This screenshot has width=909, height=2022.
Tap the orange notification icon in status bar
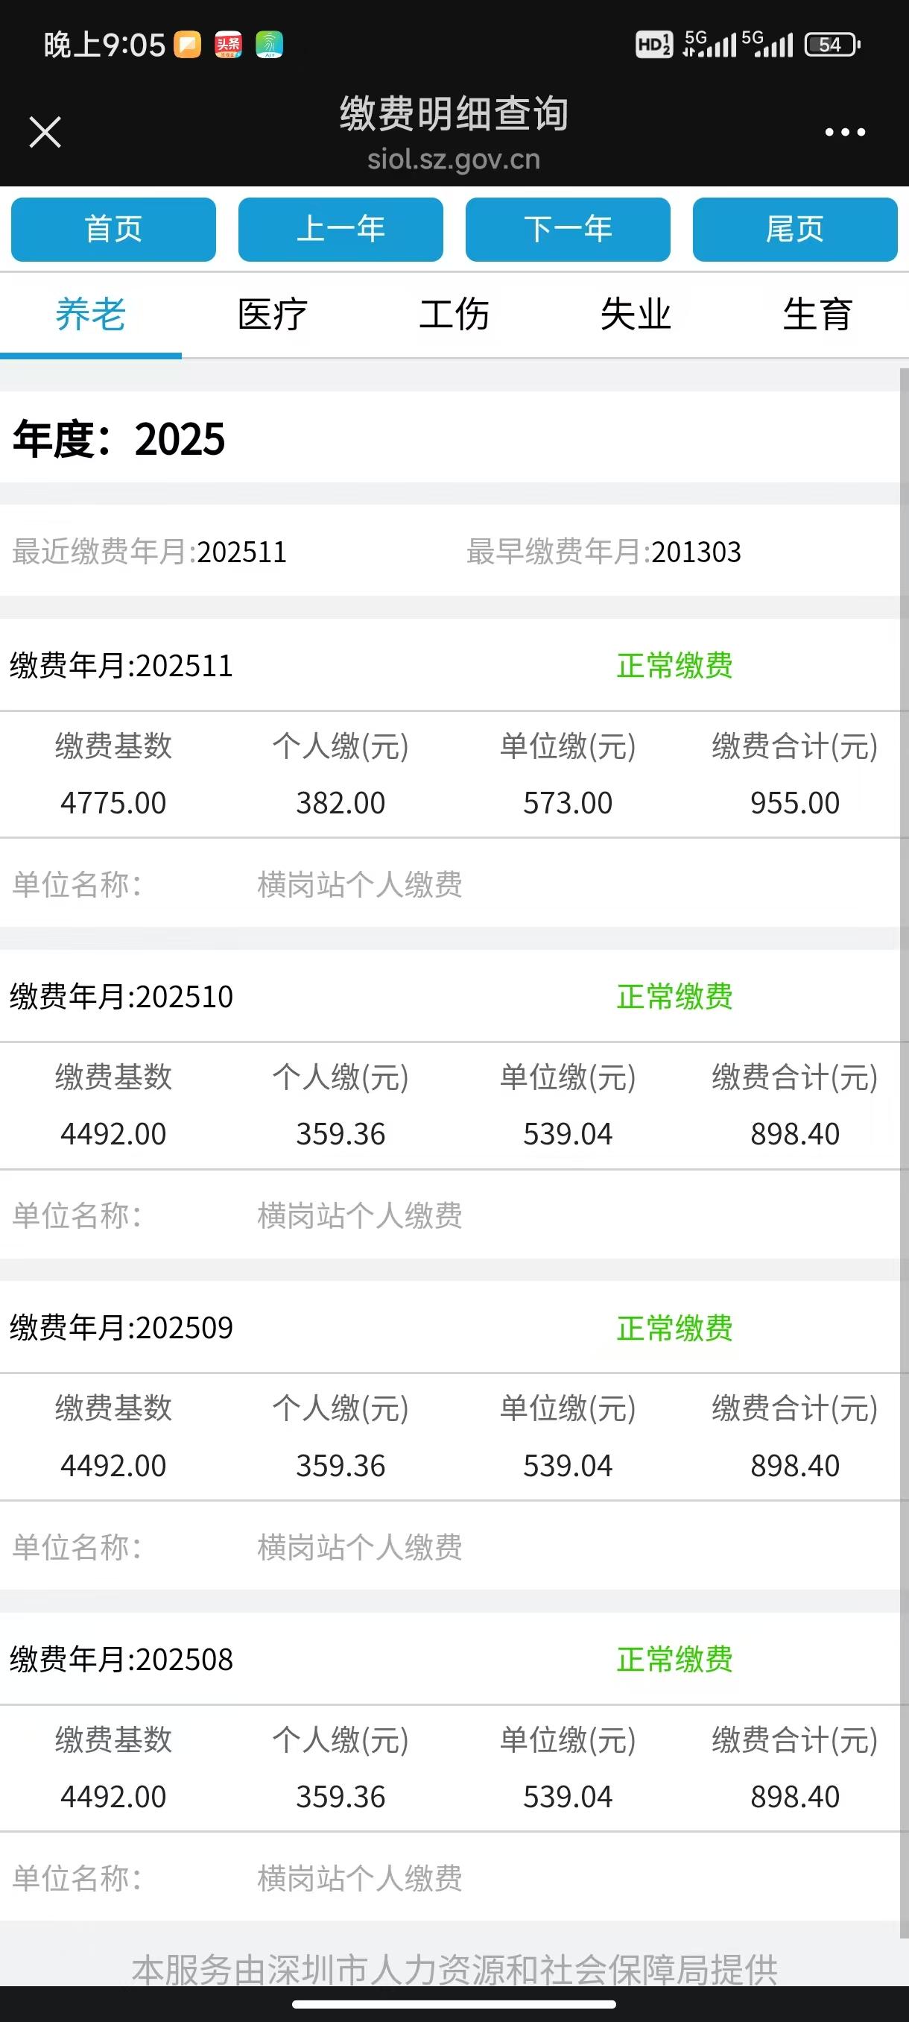[x=188, y=45]
